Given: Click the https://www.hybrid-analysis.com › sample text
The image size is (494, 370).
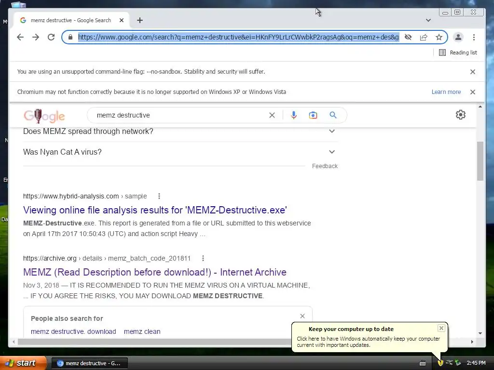Looking at the screenshot, I should pos(85,197).
